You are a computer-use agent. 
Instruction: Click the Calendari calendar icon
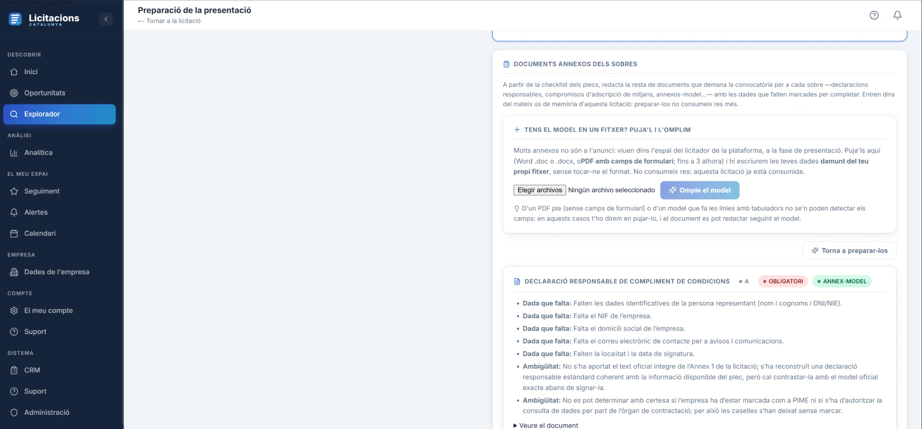14,234
